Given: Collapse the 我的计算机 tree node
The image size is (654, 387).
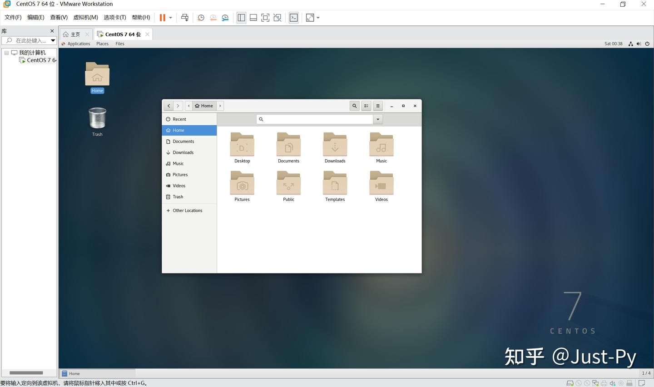Looking at the screenshot, I should click(x=6, y=53).
